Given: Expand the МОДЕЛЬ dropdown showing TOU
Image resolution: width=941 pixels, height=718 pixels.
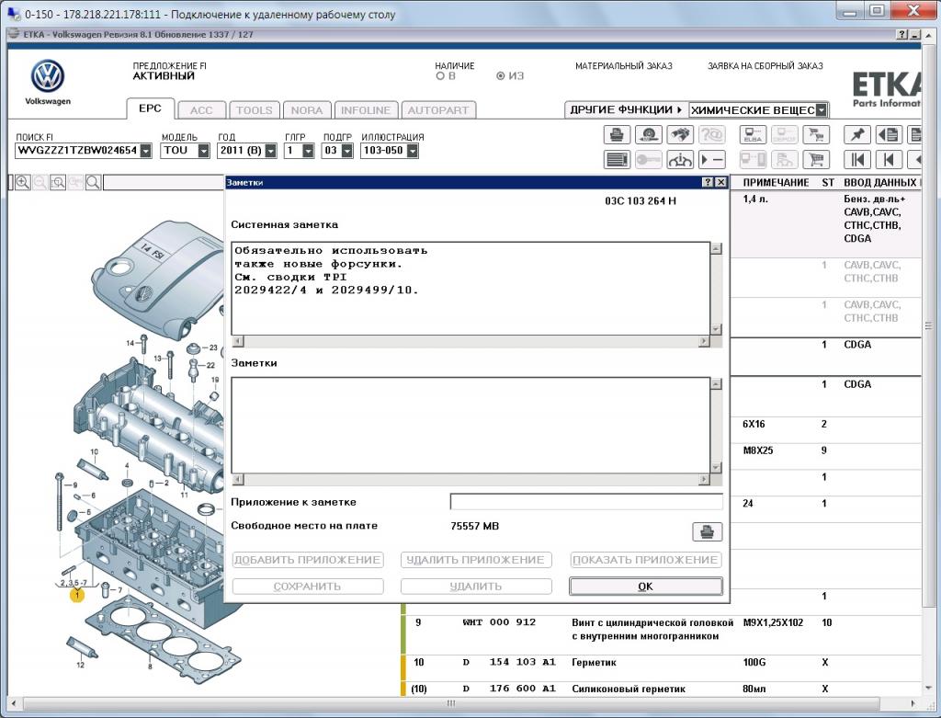Looking at the screenshot, I should (203, 151).
